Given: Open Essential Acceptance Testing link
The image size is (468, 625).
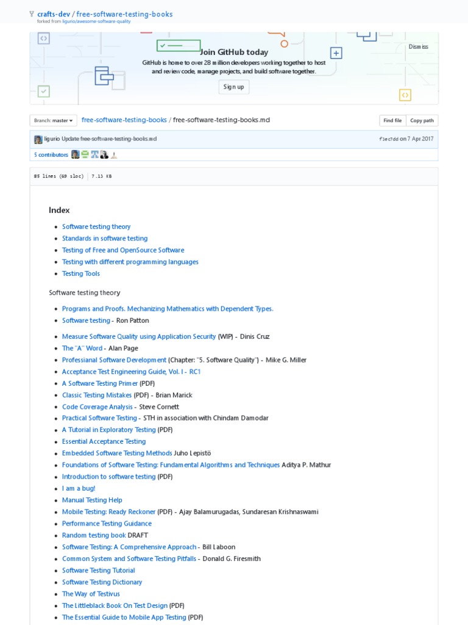Looking at the screenshot, I should (x=104, y=442).
